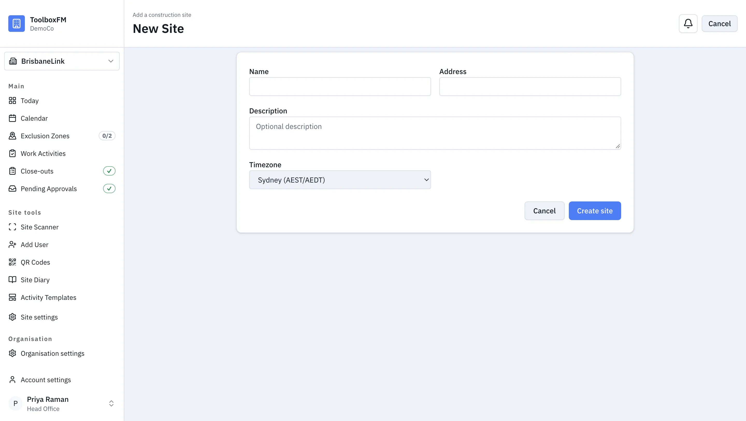This screenshot has width=746, height=421.
Task: Expand the Priya Raman account switcher
Action: [111, 403]
